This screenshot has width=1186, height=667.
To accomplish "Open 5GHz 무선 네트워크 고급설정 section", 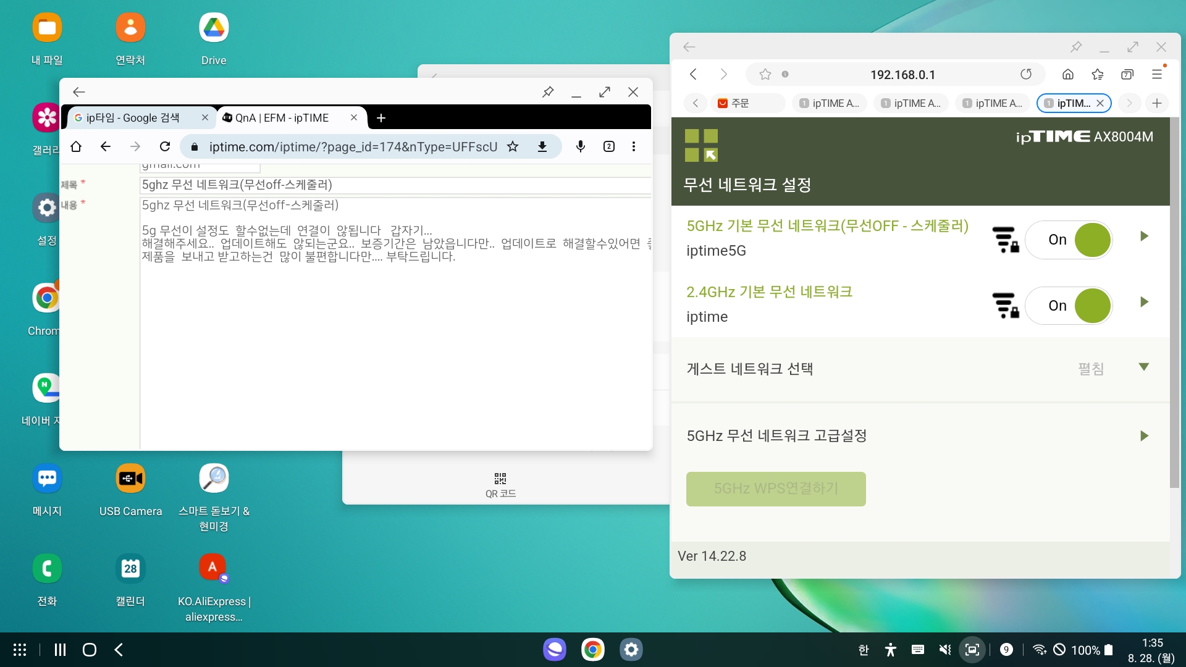I will pos(920,436).
